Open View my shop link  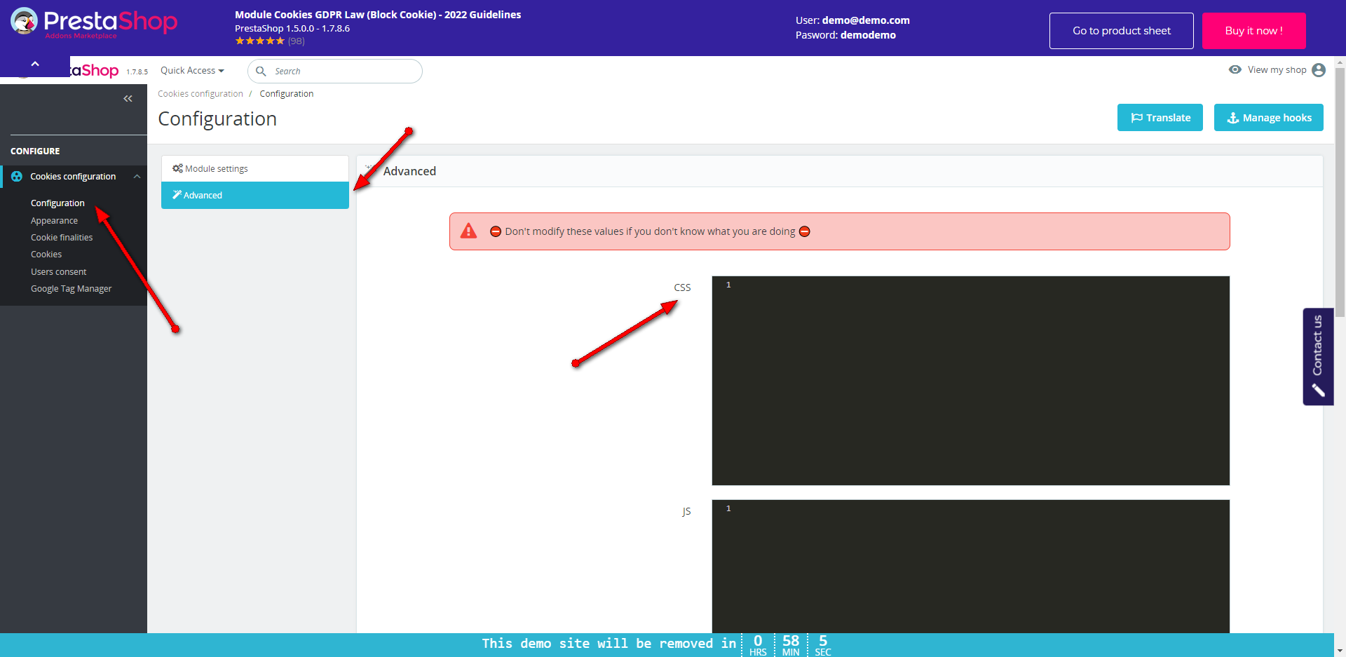click(1277, 70)
